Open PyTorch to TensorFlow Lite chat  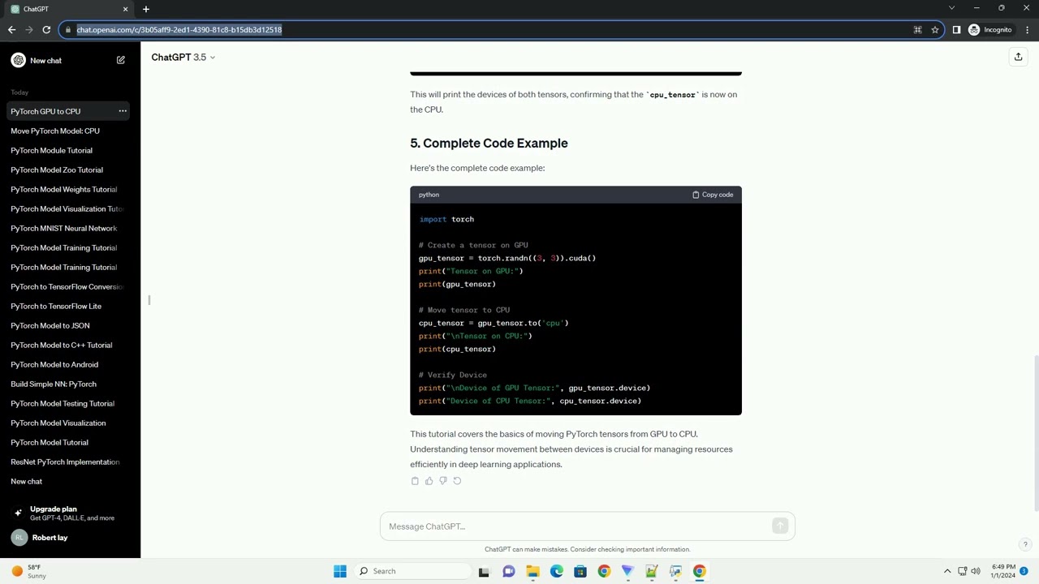pyautogui.click(x=70, y=306)
